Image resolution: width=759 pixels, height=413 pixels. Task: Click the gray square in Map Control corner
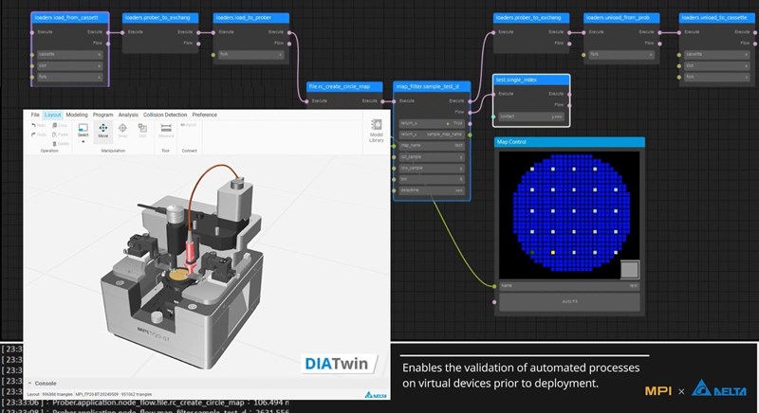click(x=629, y=270)
